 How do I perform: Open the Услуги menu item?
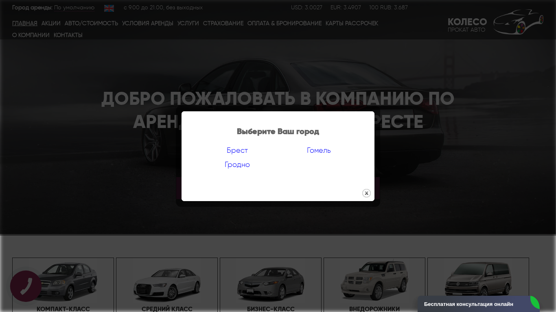pyautogui.click(x=188, y=23)
